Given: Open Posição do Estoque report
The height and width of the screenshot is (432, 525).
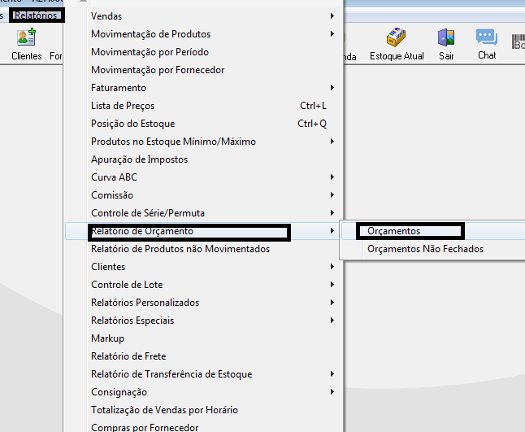Looking at the screenshot, I should (203, 124).
